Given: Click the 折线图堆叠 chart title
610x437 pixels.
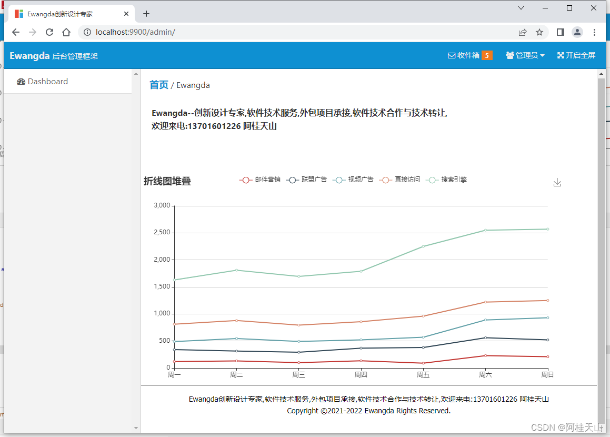Looking at the screenshot, I should click(x=167, y=181).
